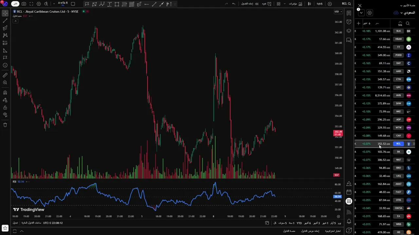Click the flag drawing shortcut in top toolbar

point(87,4)
